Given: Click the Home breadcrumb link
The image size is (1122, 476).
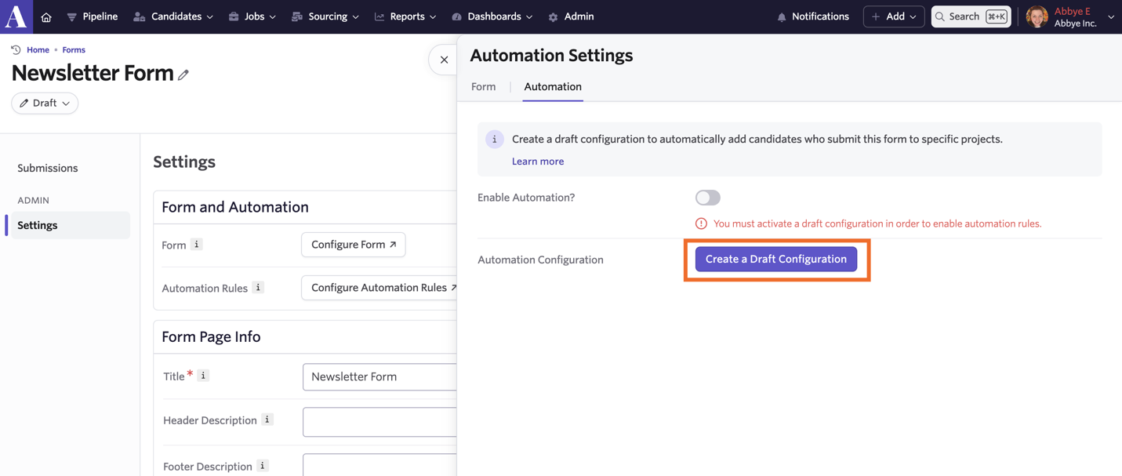Looking at the screenshot, I should click(38, 49).
